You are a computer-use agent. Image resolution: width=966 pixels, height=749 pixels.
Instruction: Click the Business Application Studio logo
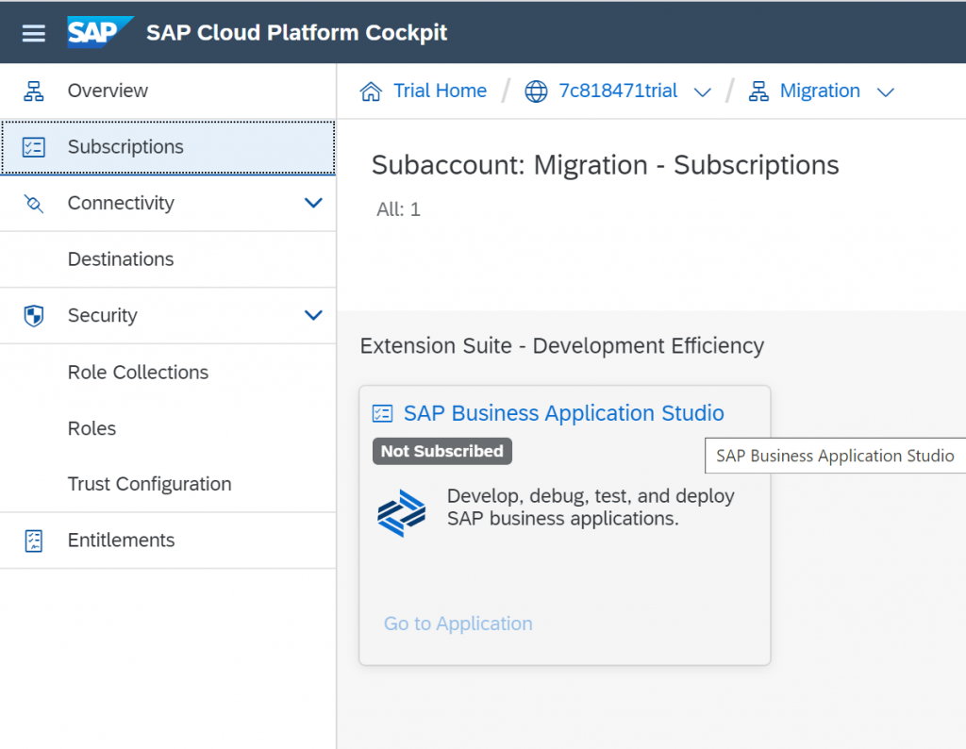coord(402,512)
